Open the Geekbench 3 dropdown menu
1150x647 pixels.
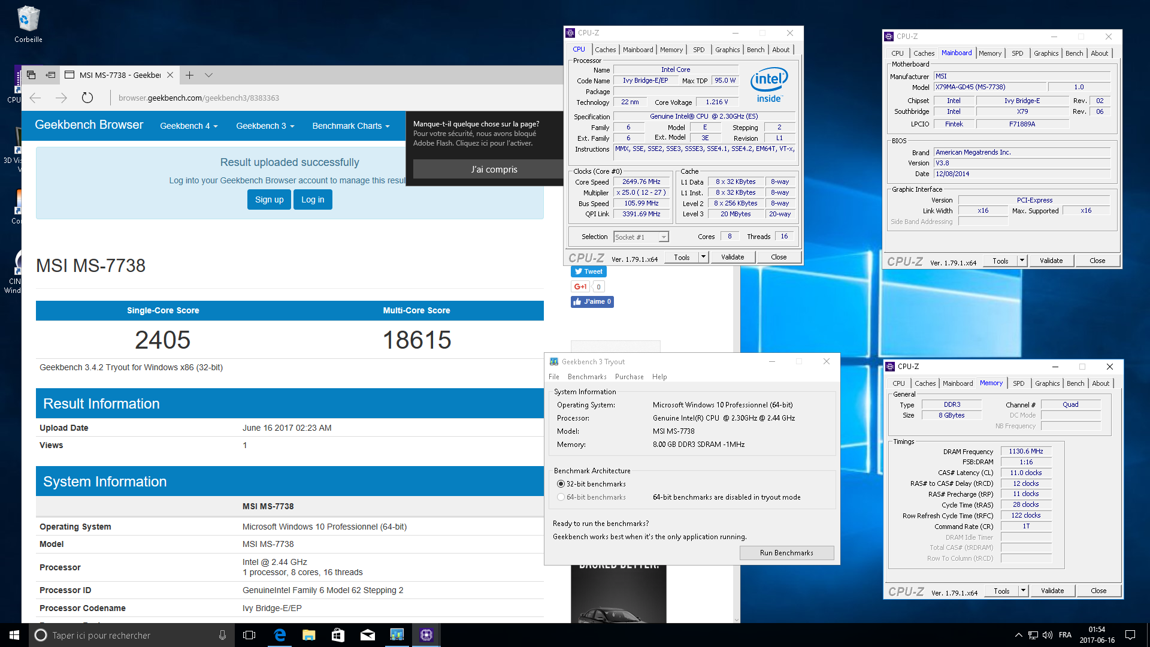tap(265, 126)
